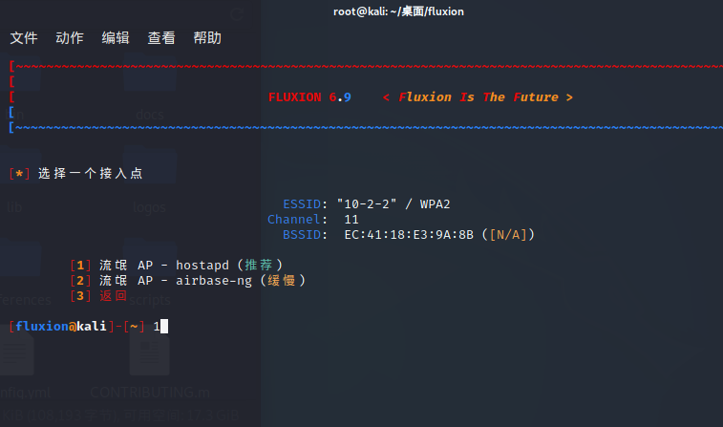
Task: Click the window title root@kali:~/桌面/fluxion
Action: [398, 11]
